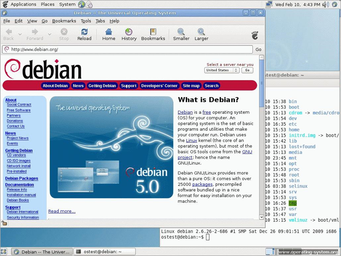
Task: Open the Bookmarks toolbar icon
Action: 153,34
